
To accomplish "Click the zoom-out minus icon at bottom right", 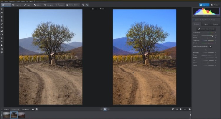I will click(x=181, y=109).
